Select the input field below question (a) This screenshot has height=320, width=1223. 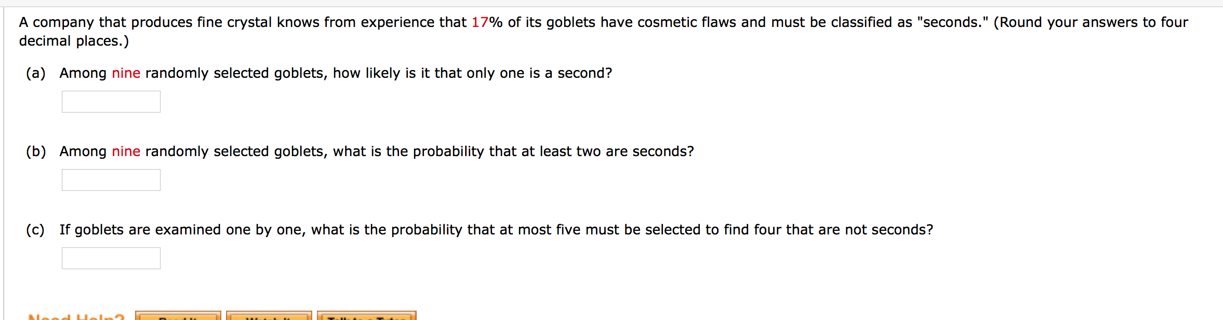pos(111,101)
